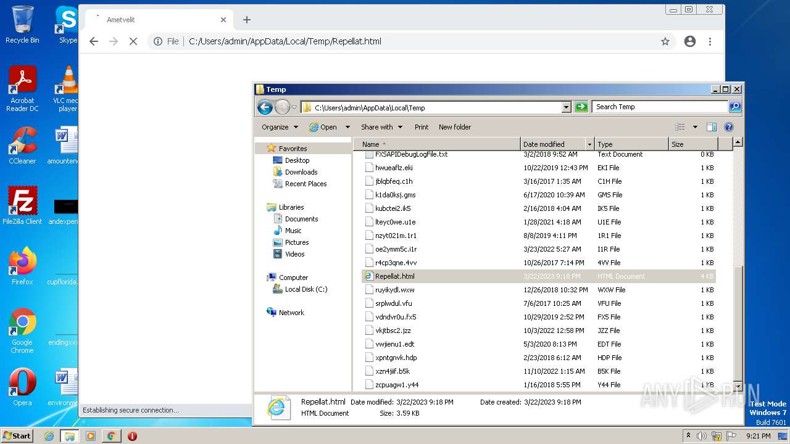Open FileZilla Client desktop icon
This screenshot has height=444, width=790.
[x=22, y=205]
